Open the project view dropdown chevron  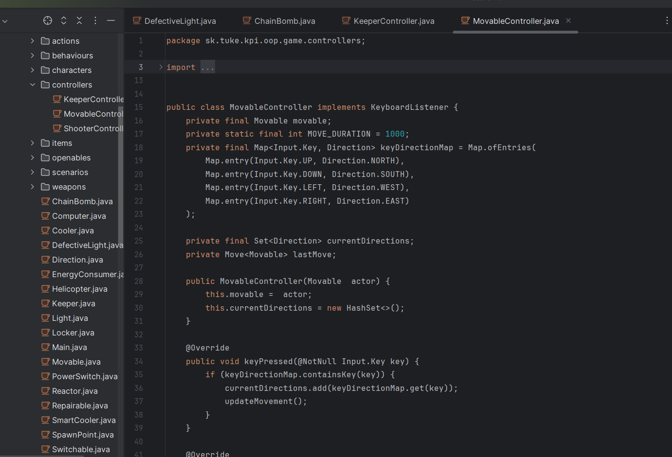5,21
